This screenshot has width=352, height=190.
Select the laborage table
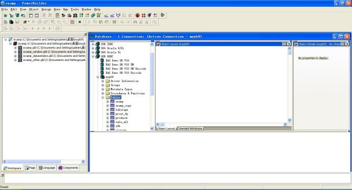pos(122,110)
